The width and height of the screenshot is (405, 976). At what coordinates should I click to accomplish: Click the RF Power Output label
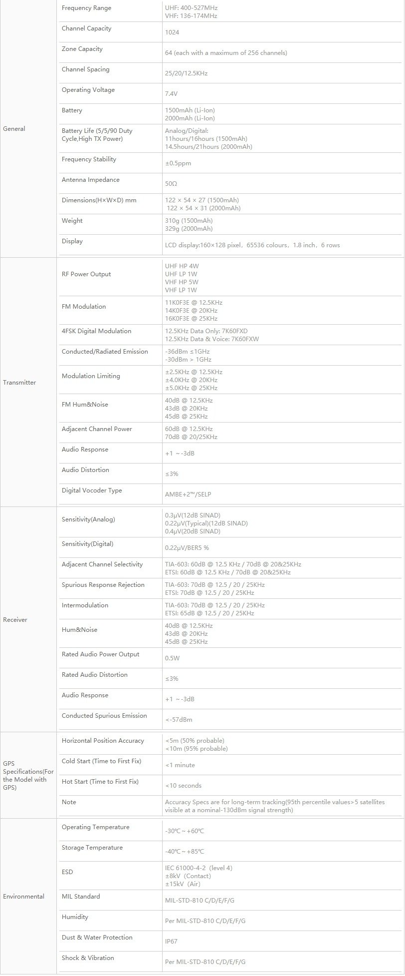coord(86,274)
